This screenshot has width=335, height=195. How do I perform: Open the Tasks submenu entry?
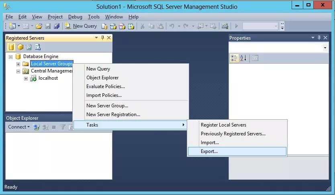tap(130, 125)
